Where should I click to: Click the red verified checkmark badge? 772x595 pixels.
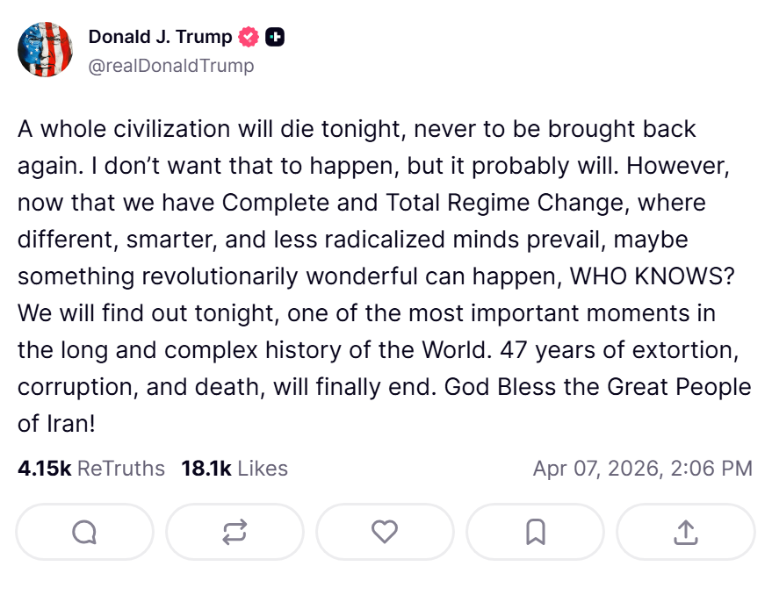tap(249, 37)
